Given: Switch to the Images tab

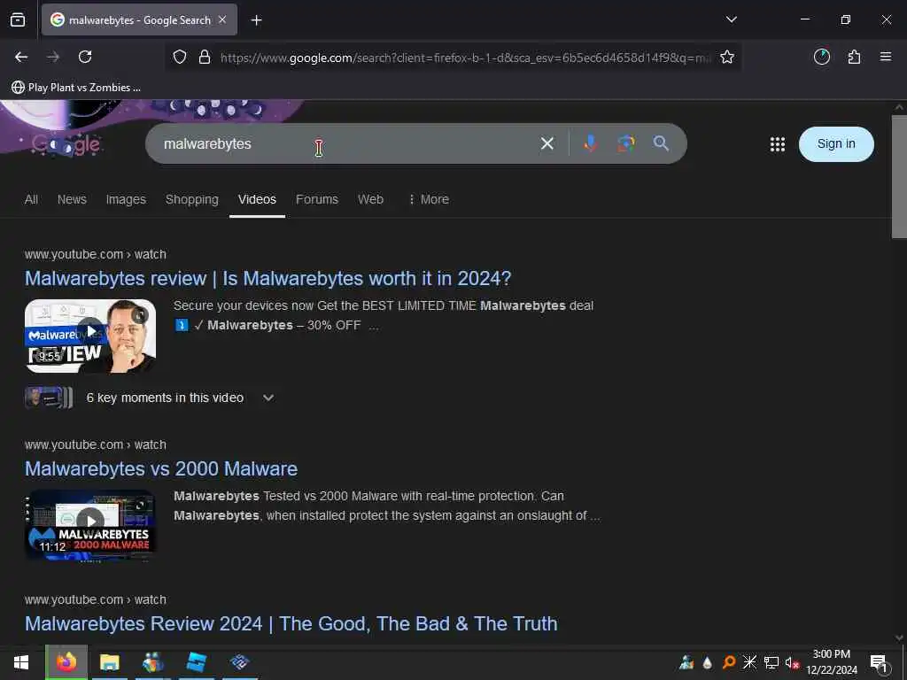Looking at the screenshot, I should click(126, 199).
